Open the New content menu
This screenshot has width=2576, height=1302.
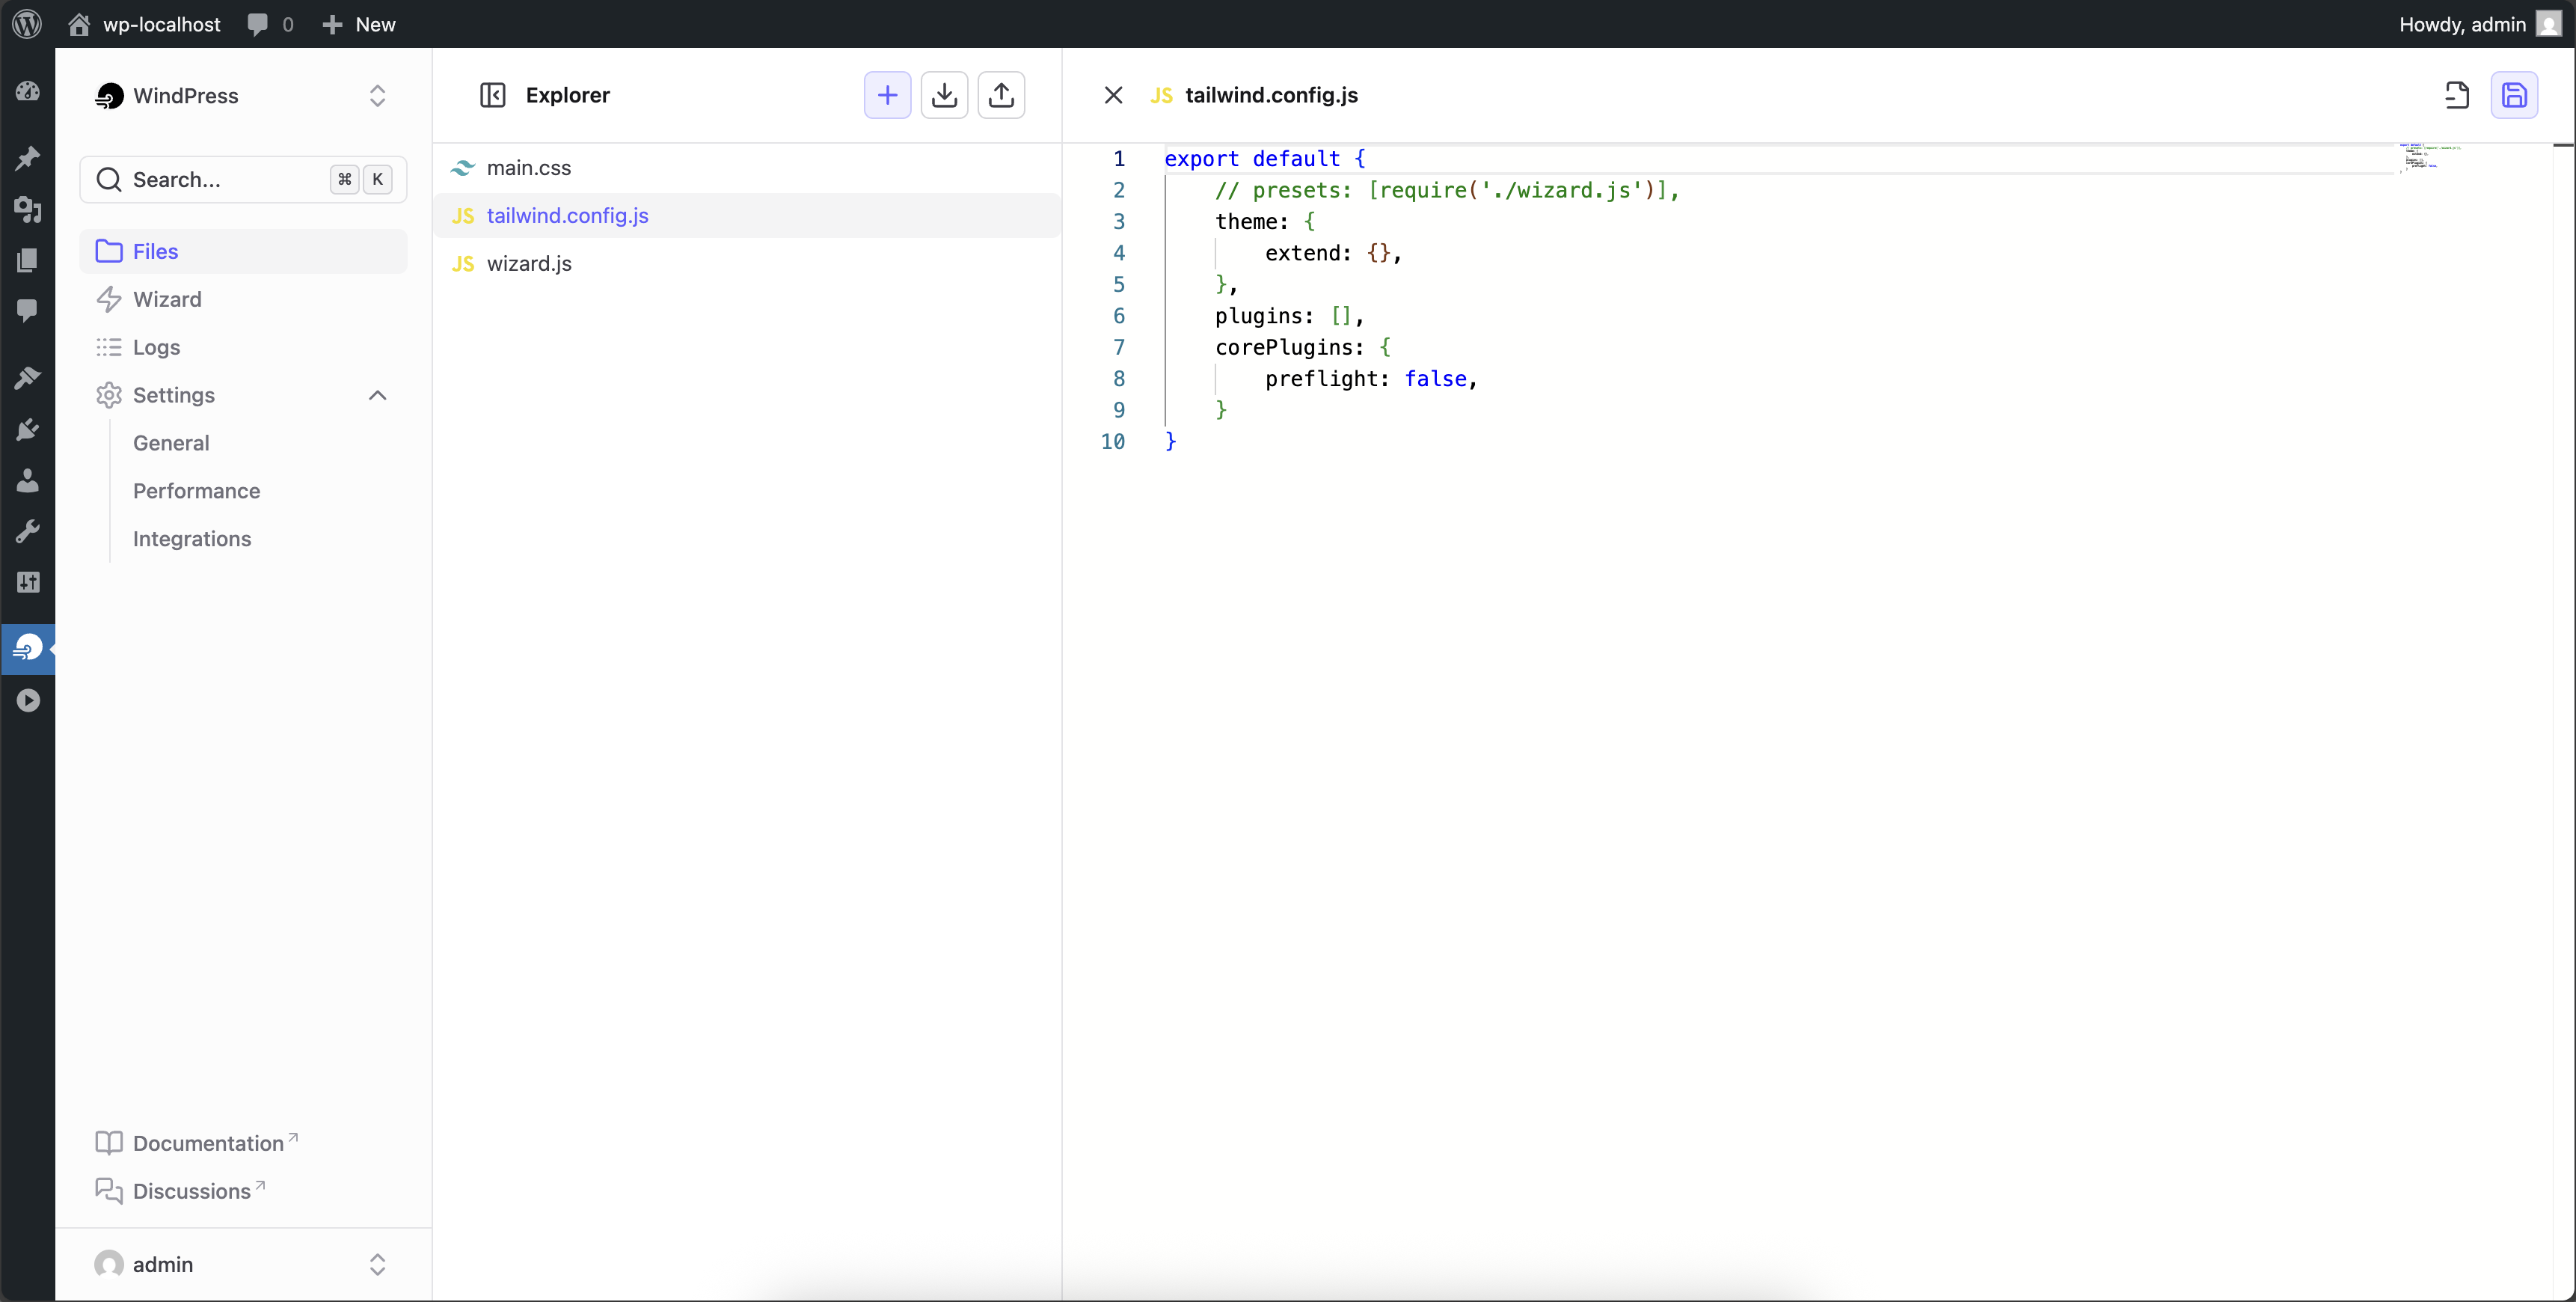coord(359,24)
